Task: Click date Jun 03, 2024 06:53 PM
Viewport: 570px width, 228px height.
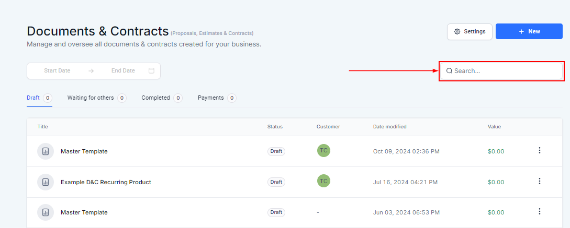Action: pos(406,212)
